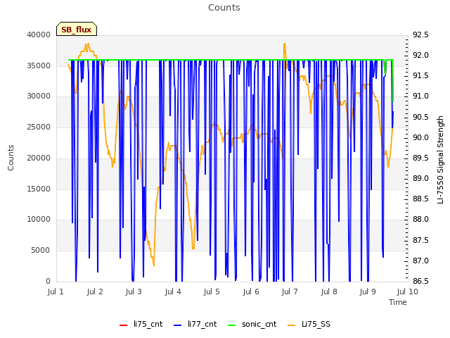Click the 92.0 right axis value
This screenshot has height=338, width=450.
[420, 55]
